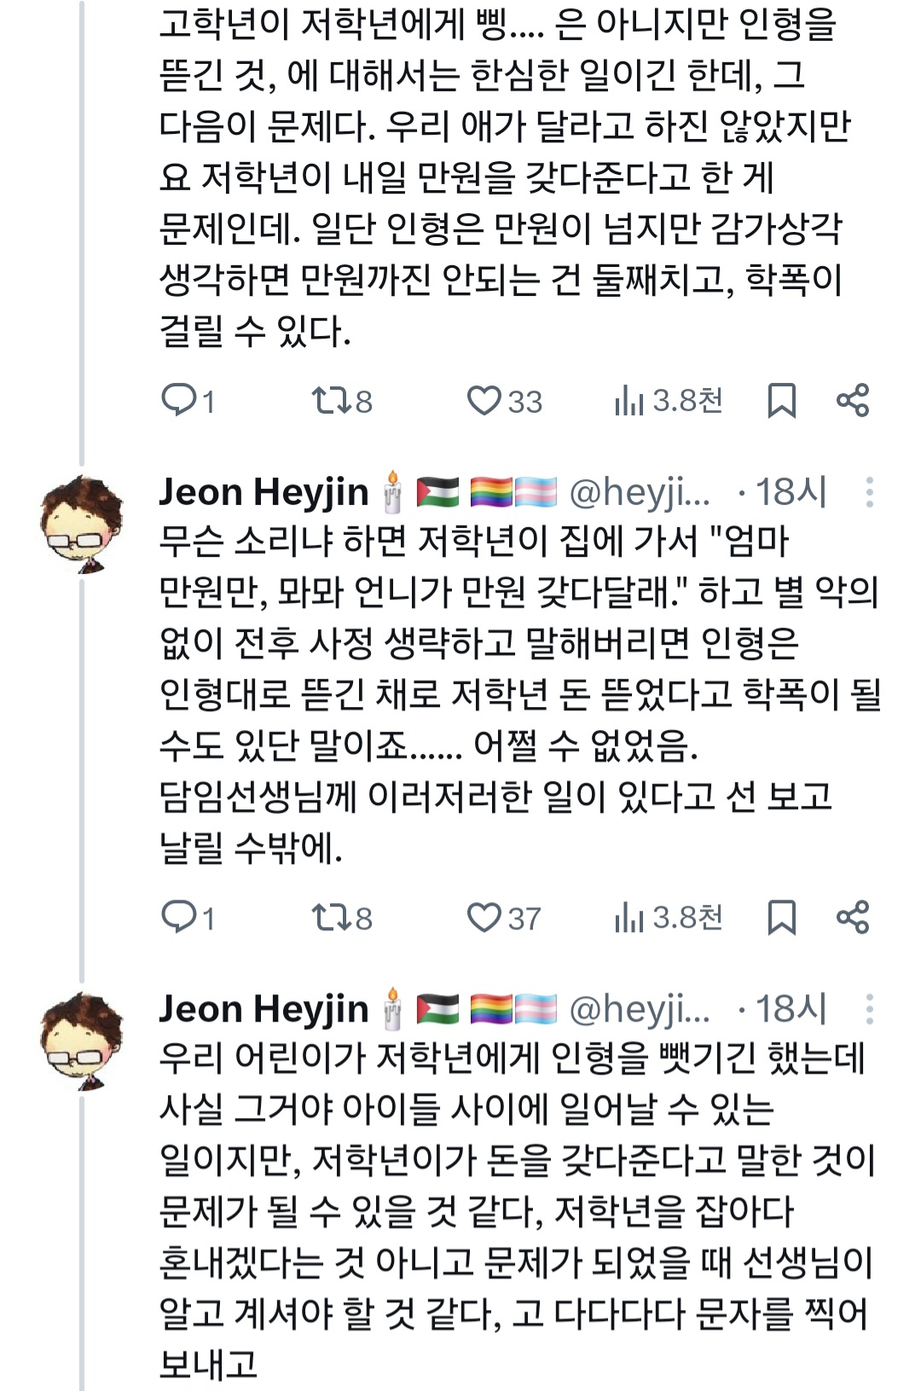Open more options menu for middle tweet
The width and height of the screenshot is (921, 1391).
point(869,492)
